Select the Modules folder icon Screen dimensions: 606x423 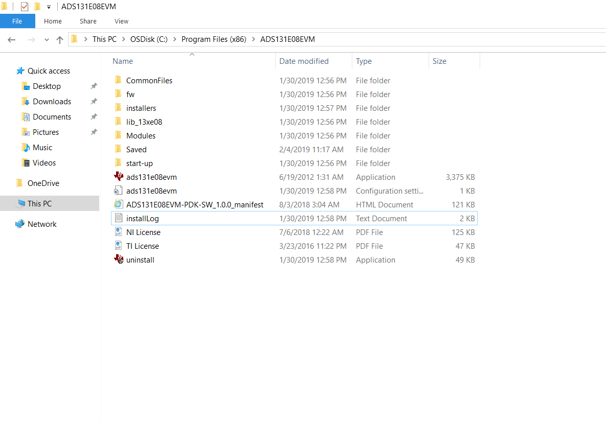118,136
